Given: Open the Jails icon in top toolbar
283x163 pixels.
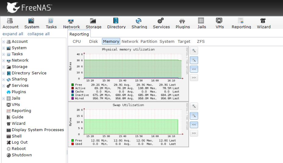Looking at the screenshot, I should tap(201, 23).
